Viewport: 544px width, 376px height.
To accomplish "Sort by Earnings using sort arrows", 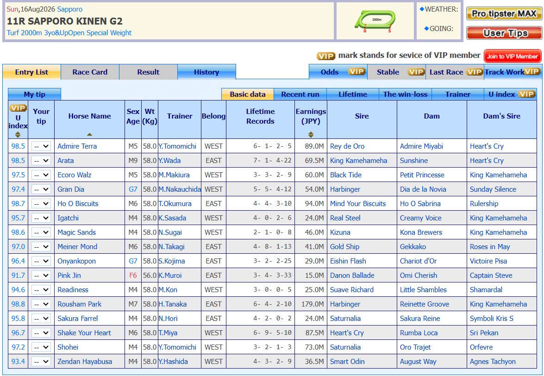I will click(x=311, y=135).
